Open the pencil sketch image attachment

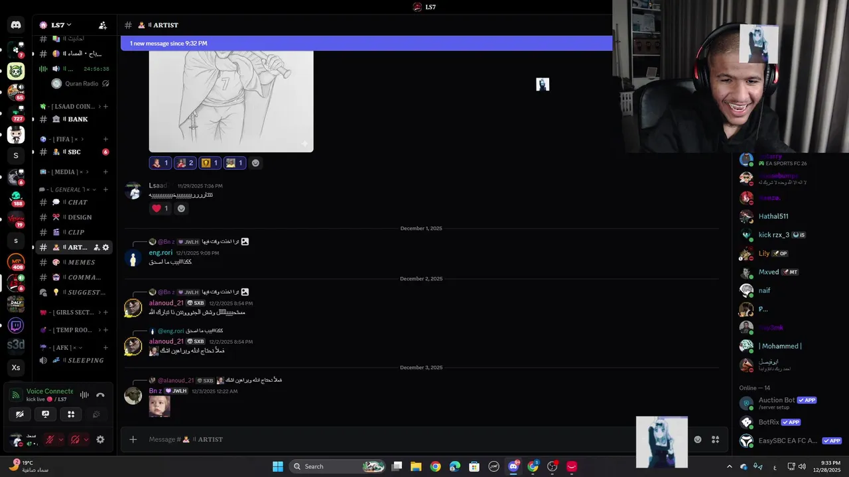coord(231,101)
